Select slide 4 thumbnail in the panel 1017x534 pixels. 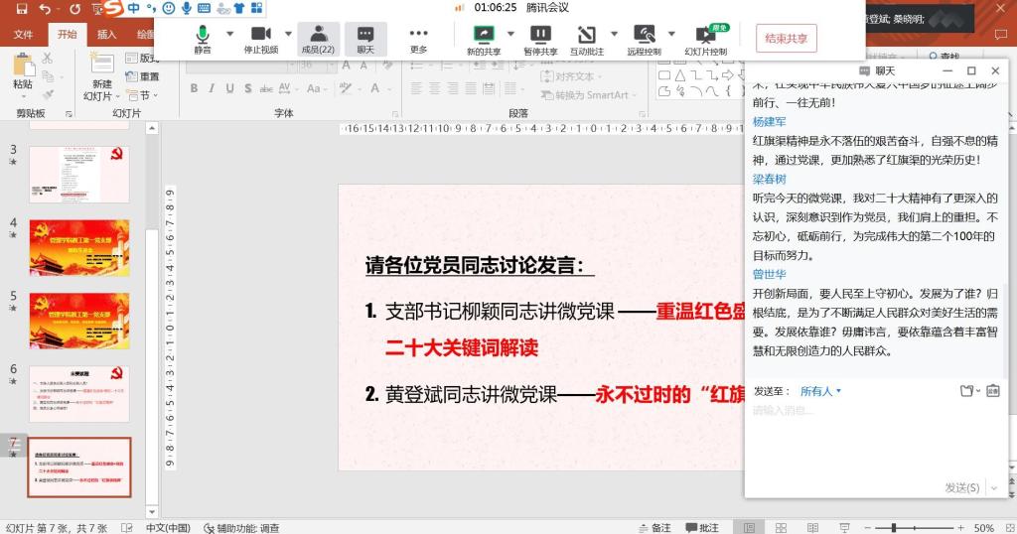(78, 247)
